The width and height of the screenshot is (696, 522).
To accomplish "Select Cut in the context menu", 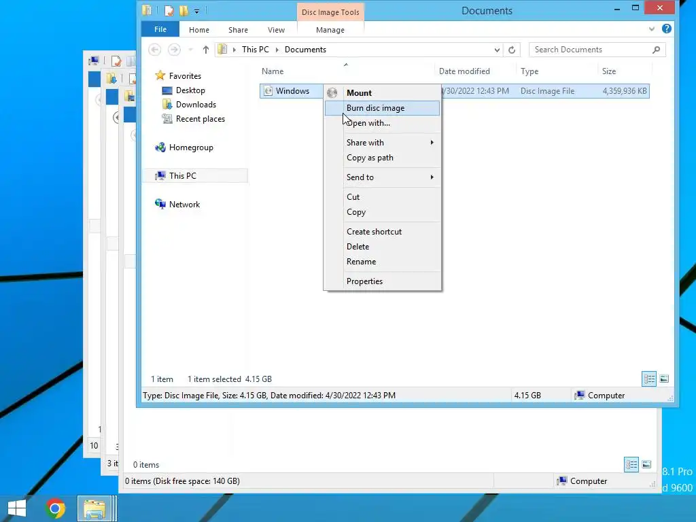I will 383,196.
